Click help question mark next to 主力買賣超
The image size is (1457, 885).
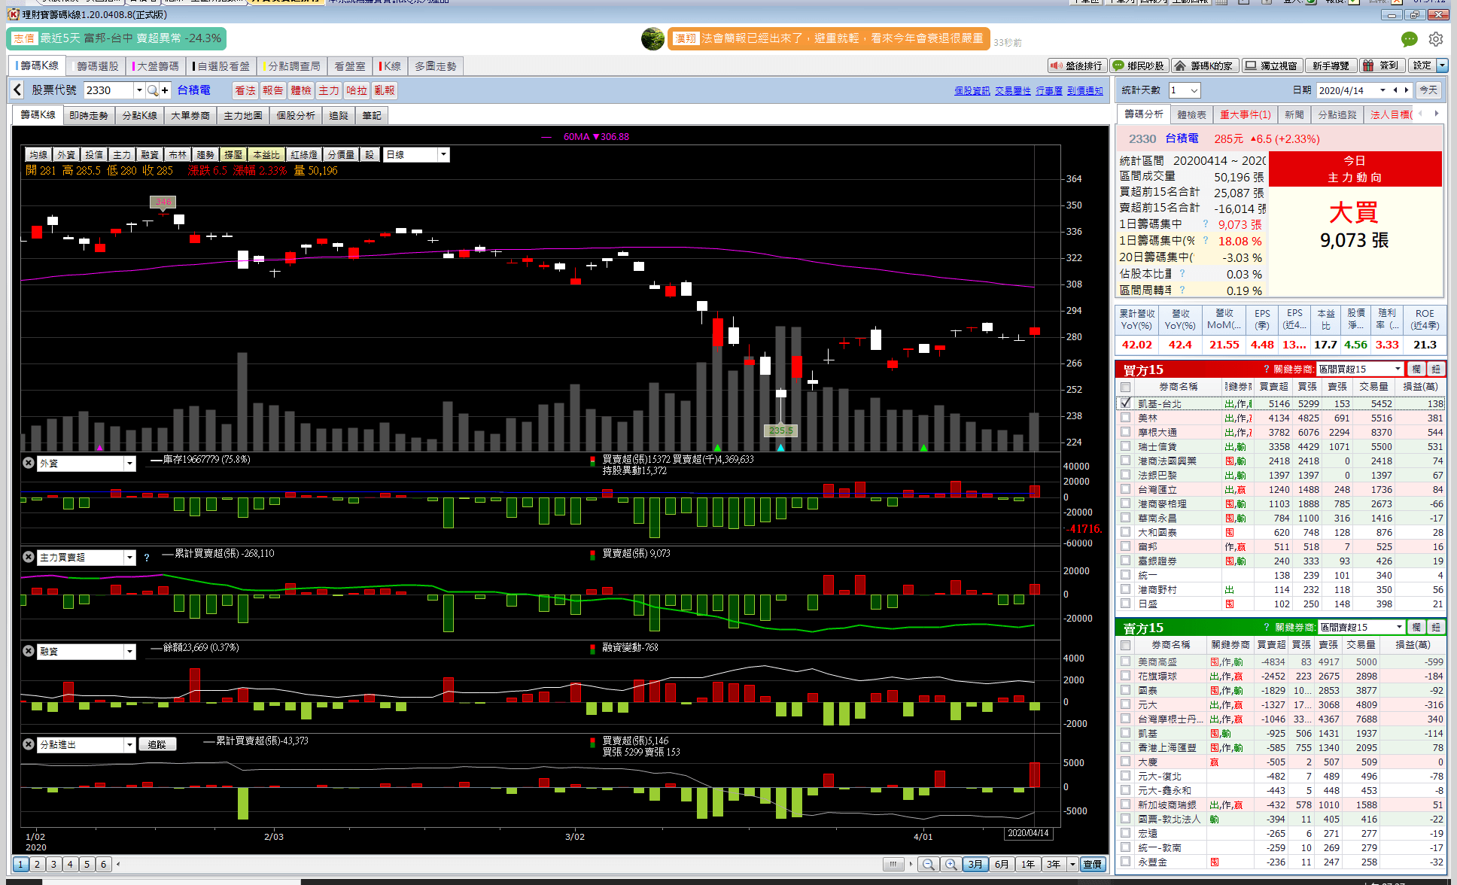[147, 558]
